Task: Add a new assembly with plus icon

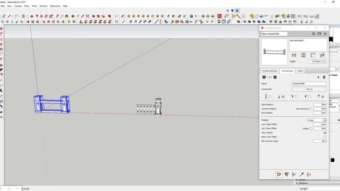Action: tap(325, 34)
